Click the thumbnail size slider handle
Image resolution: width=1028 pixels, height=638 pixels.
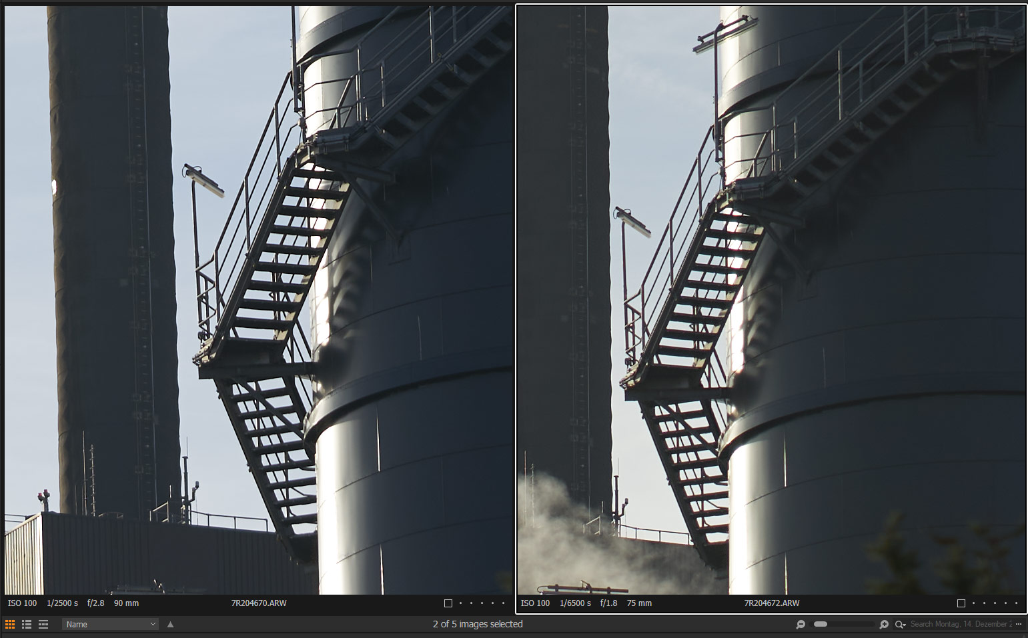coord(821,624)
